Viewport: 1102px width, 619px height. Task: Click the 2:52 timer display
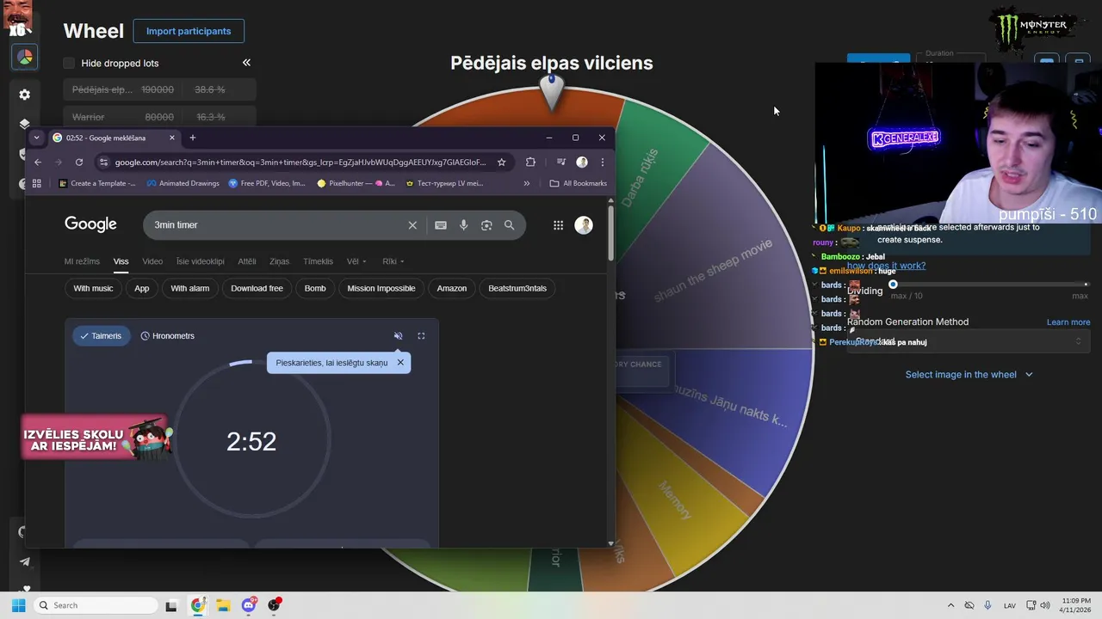point(251,442)
